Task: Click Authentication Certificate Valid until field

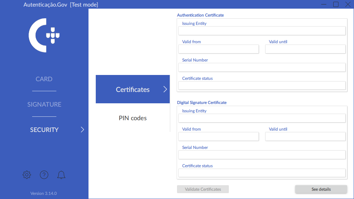Action: click(305, 49)
